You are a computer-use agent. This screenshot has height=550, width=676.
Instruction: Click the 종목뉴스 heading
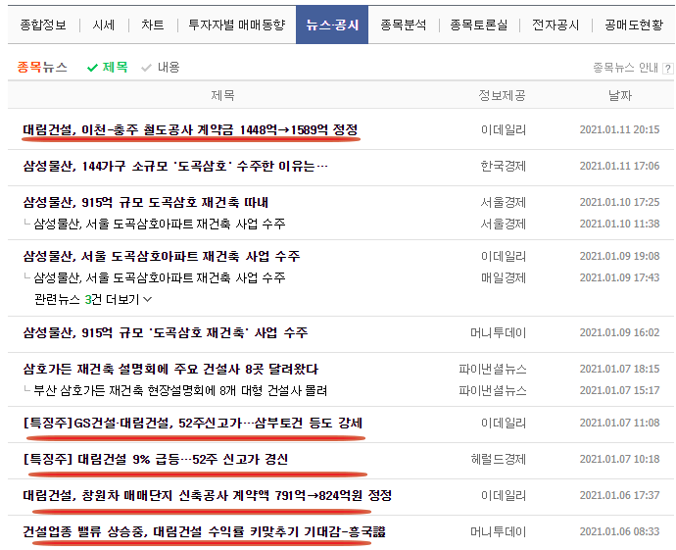pos(42,68)
